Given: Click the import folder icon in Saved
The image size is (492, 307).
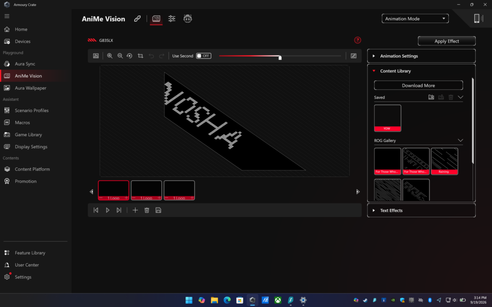Looking at the screenshot, I should coord(431,97).
